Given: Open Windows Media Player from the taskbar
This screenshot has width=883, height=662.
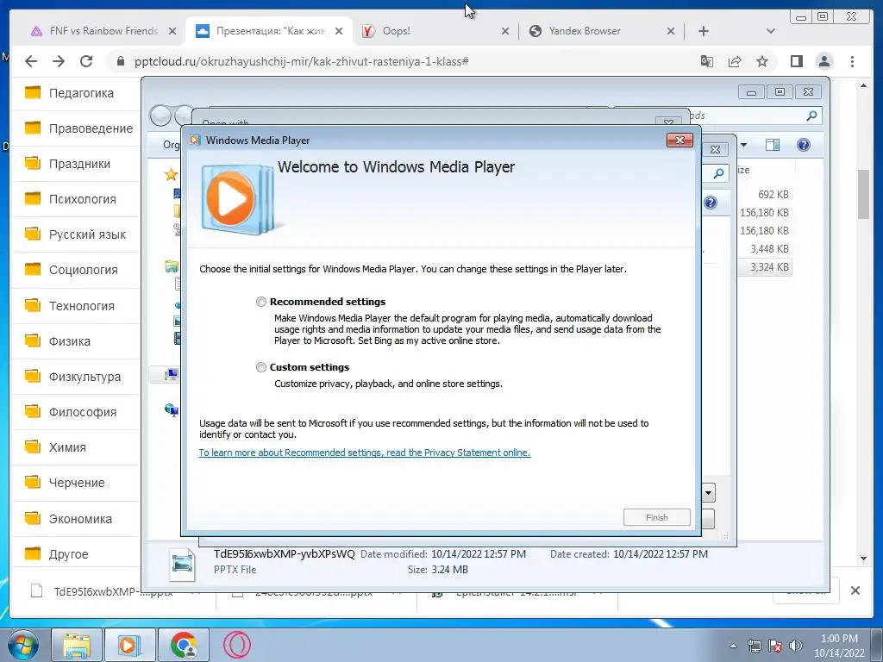Looking at the screenshot, I should [x=129, y=645].
